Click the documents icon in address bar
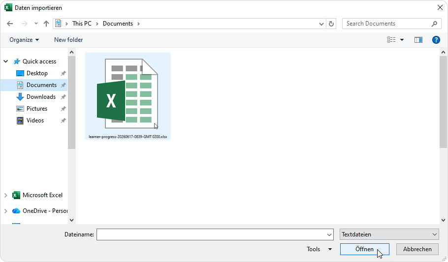 [58, 24]
